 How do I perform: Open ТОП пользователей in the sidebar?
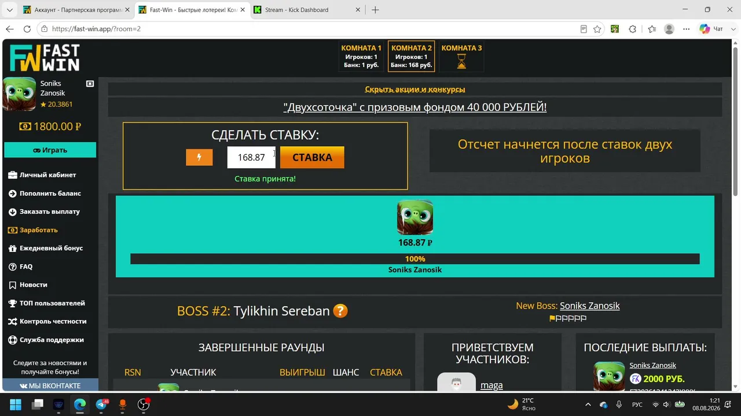point(47,303)
